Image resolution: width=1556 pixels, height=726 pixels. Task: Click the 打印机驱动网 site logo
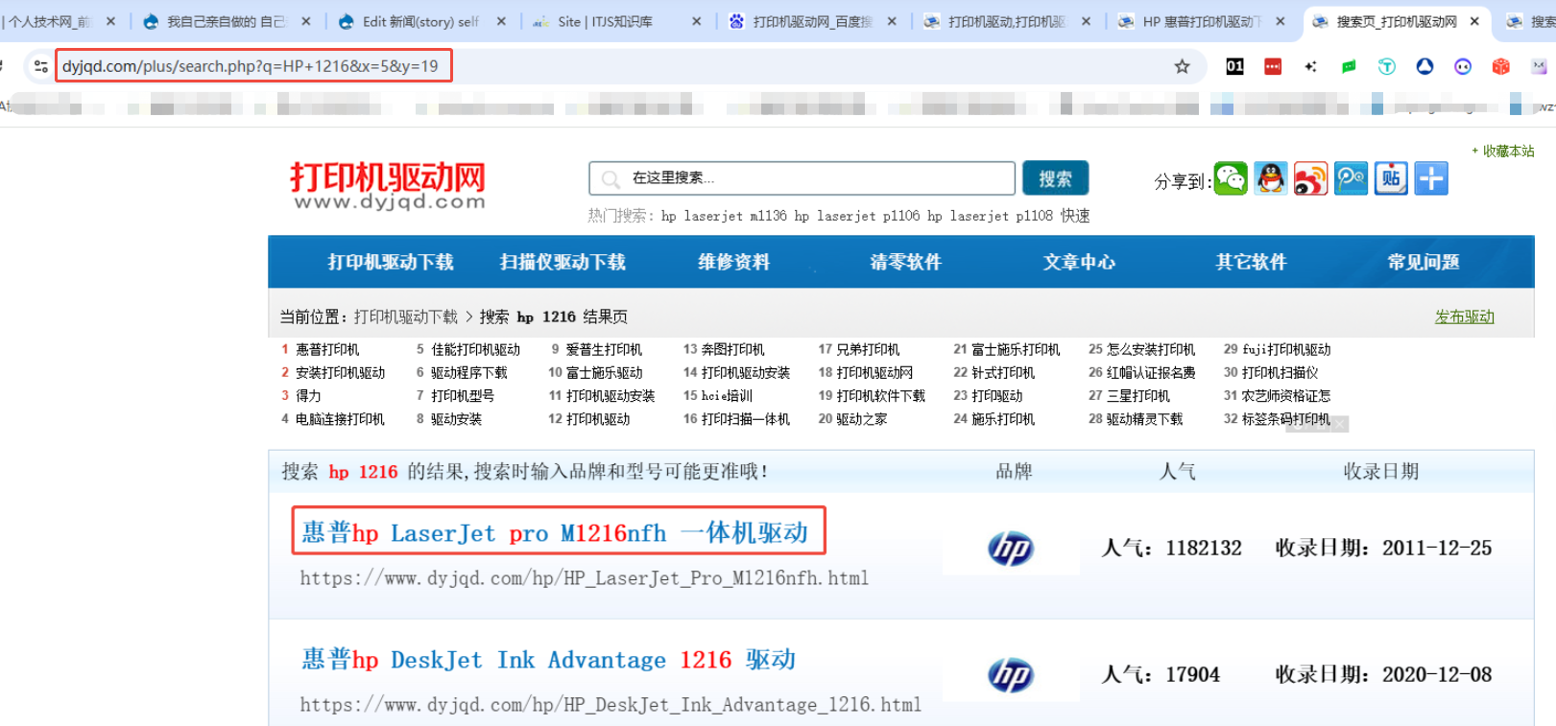[x=388, y=185]
